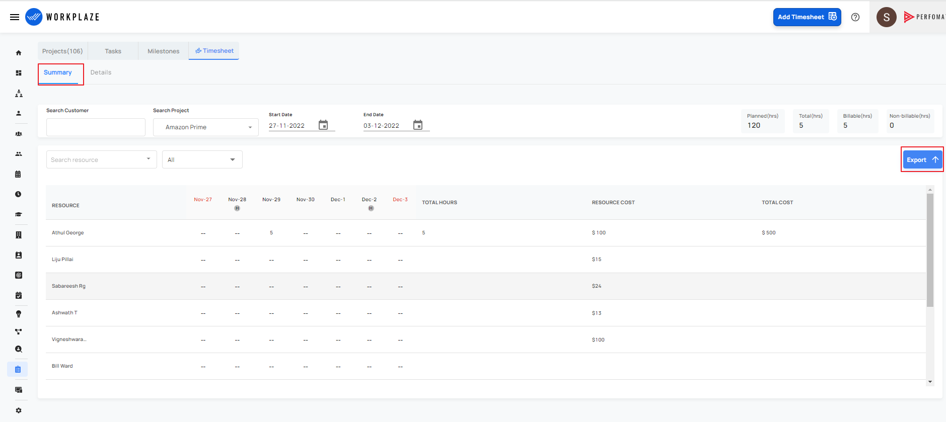Click the Add Timesheet button
This screenshot has width=946, height=422.
point(807,17)
